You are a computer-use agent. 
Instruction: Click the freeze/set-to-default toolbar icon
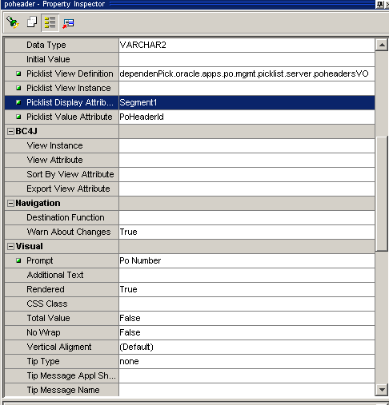coord(68,23)
